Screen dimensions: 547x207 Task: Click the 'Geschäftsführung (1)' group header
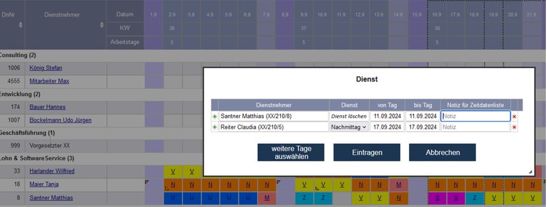pyautogui.click(x=27, y=133)
